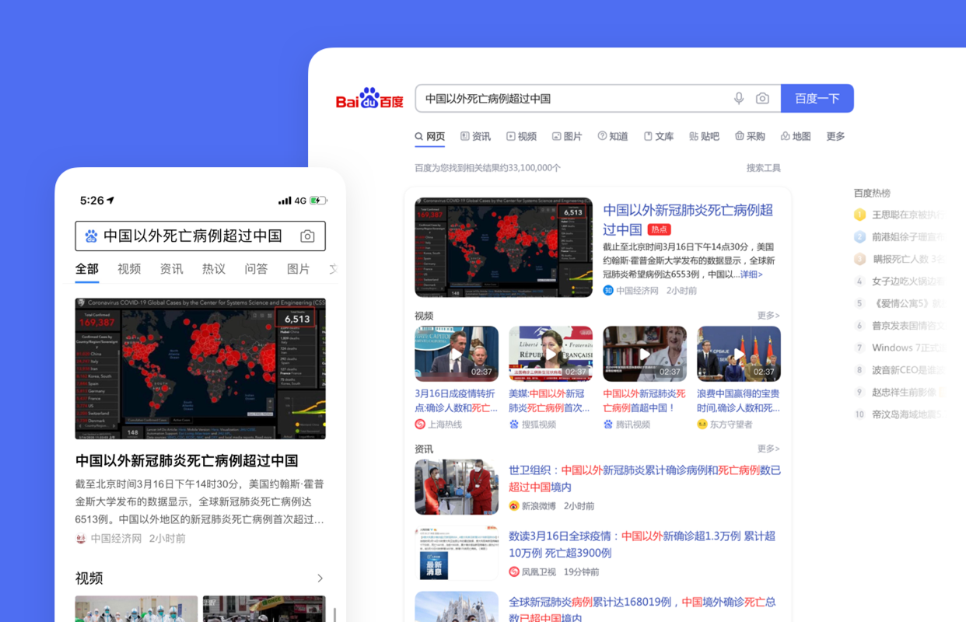
Task: Open hot list item 昔京发表国情咨文
Action: click(908, 326)
